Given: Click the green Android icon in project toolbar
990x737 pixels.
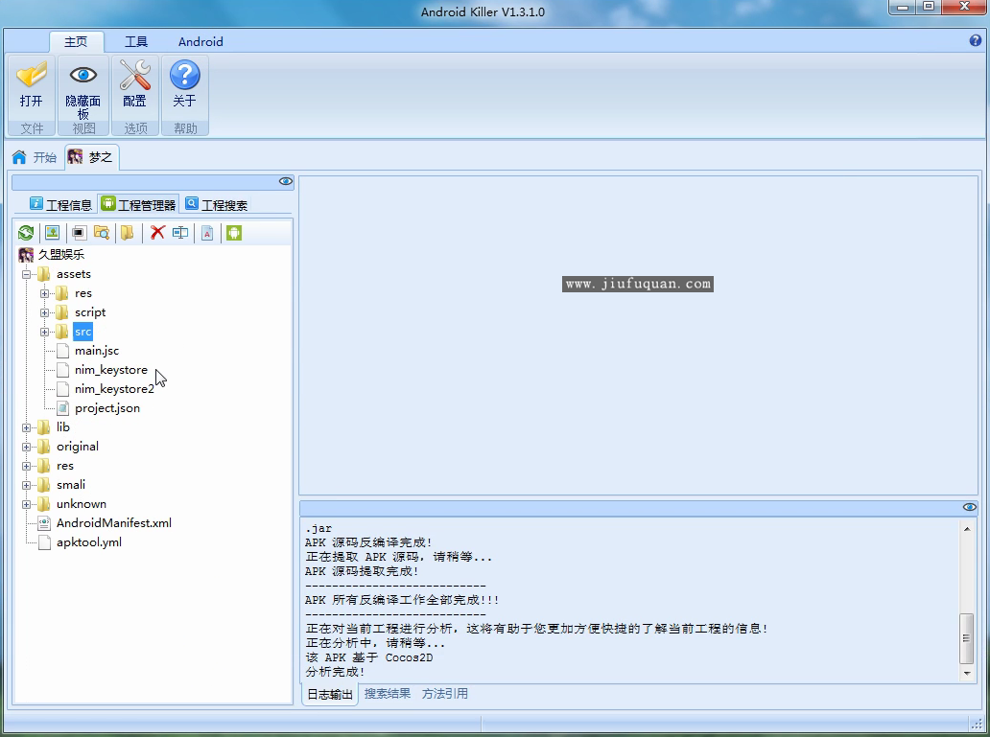Looking at the screenshot, I should [x=234, y=233].
